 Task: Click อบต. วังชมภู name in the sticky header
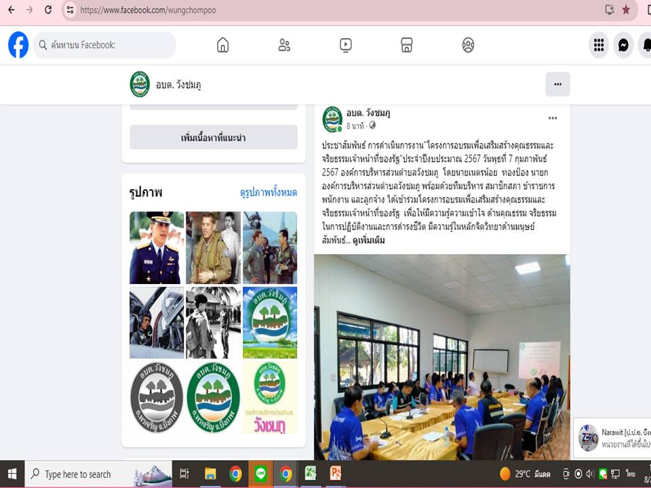178,85
